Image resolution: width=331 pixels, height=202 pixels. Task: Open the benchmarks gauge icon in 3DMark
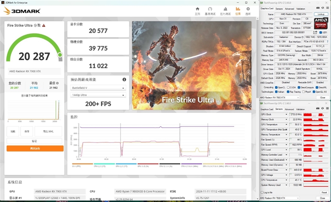pos(210,9)
